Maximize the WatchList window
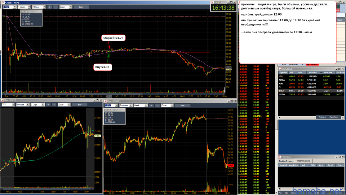 340,69
